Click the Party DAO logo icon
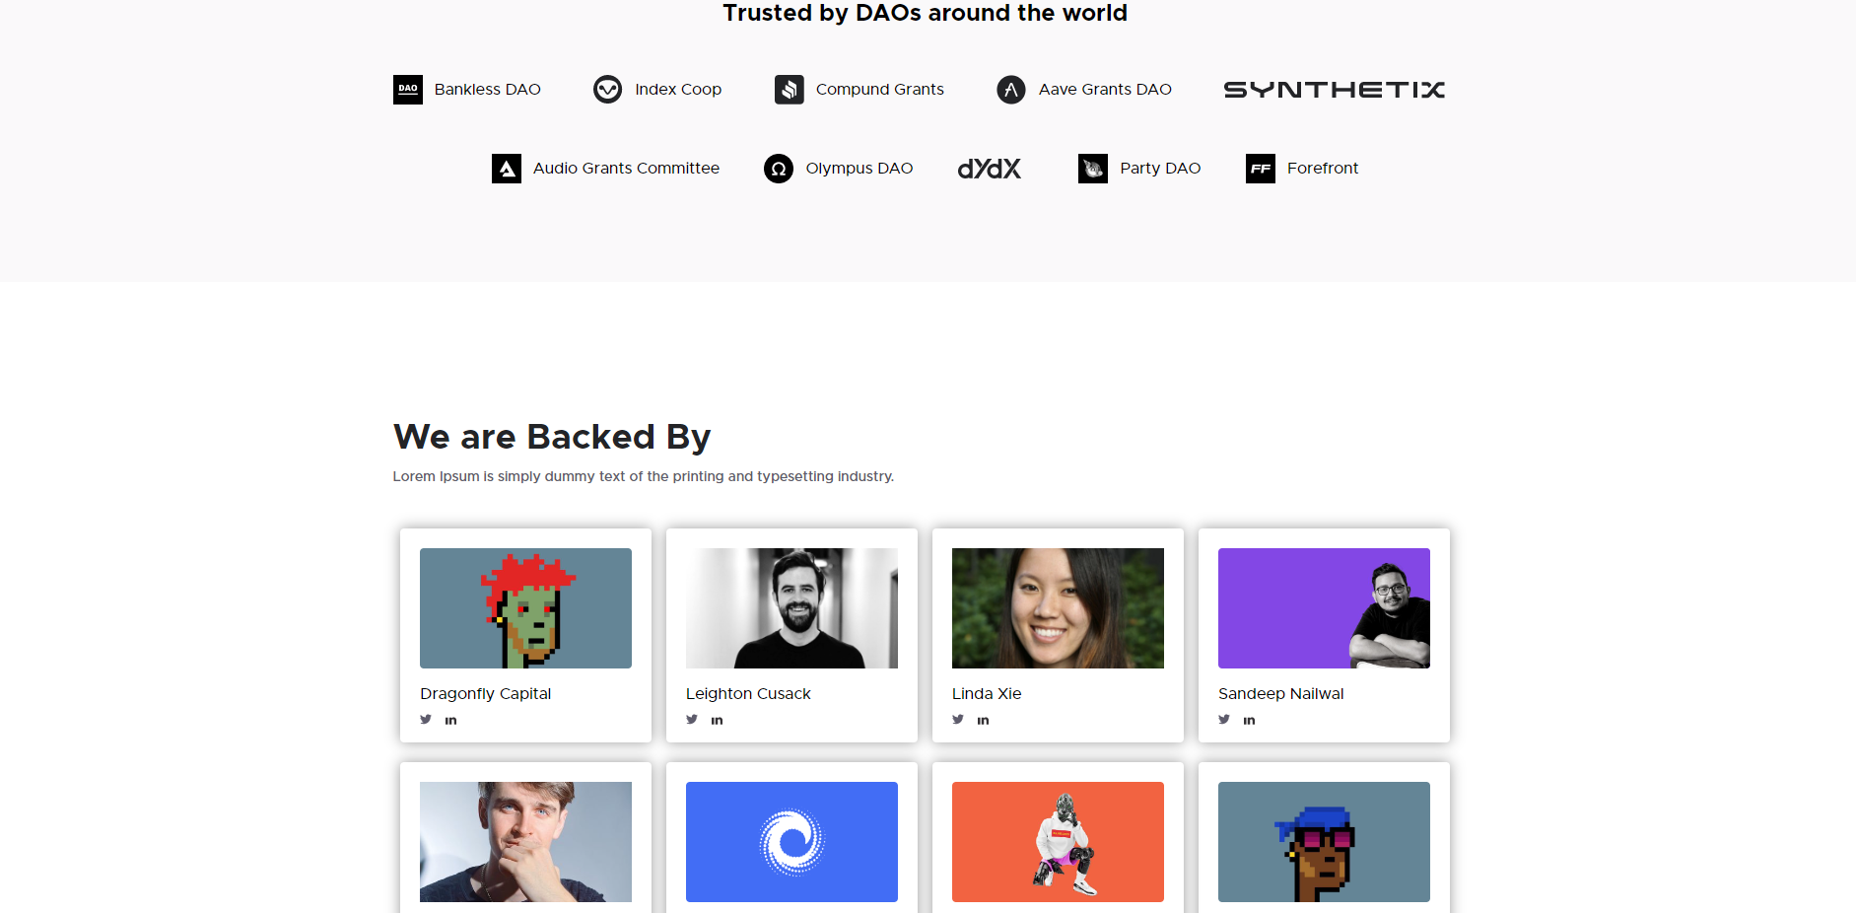1856x913 pixels. pyautogui.click(x=1093, y=169)
